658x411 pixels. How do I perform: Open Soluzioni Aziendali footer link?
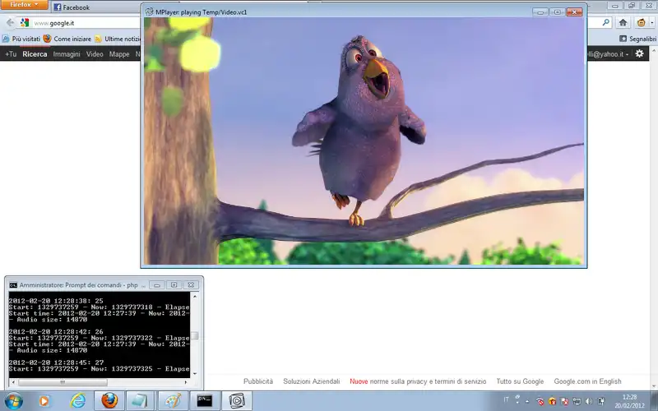(312, 381)
